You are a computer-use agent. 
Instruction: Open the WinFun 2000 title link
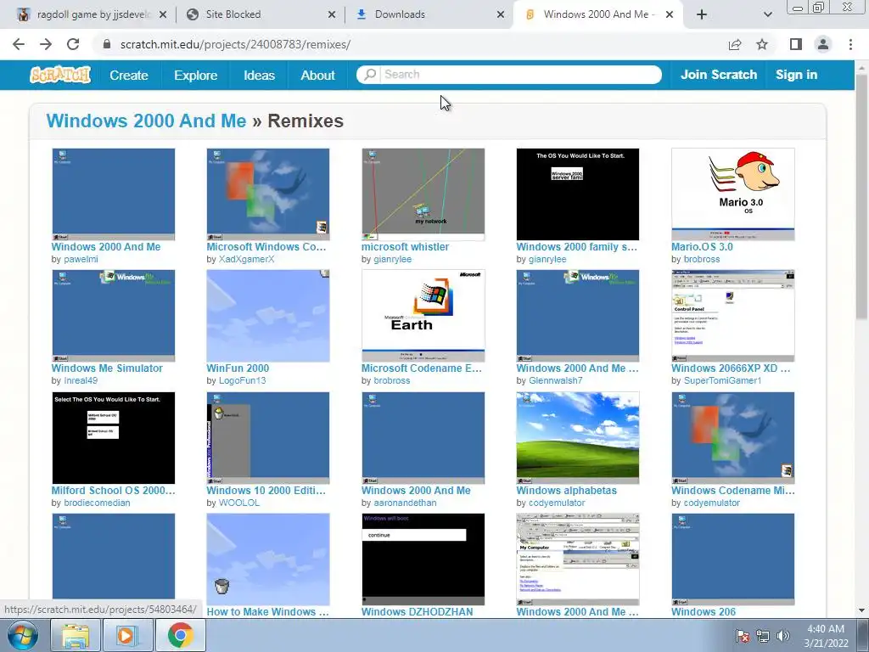[x=238, y=368]
